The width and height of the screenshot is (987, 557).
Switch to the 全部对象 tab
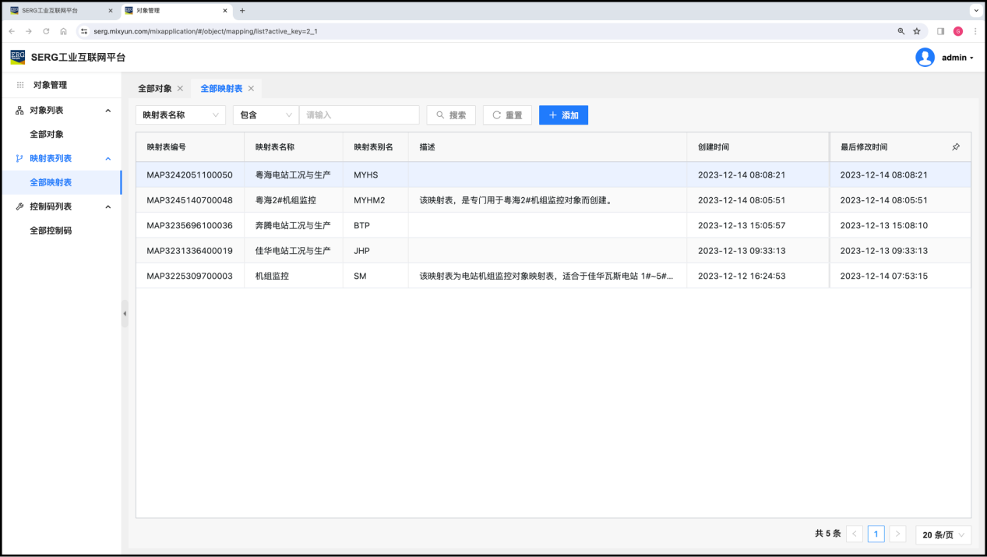click(x=155, y=89)
